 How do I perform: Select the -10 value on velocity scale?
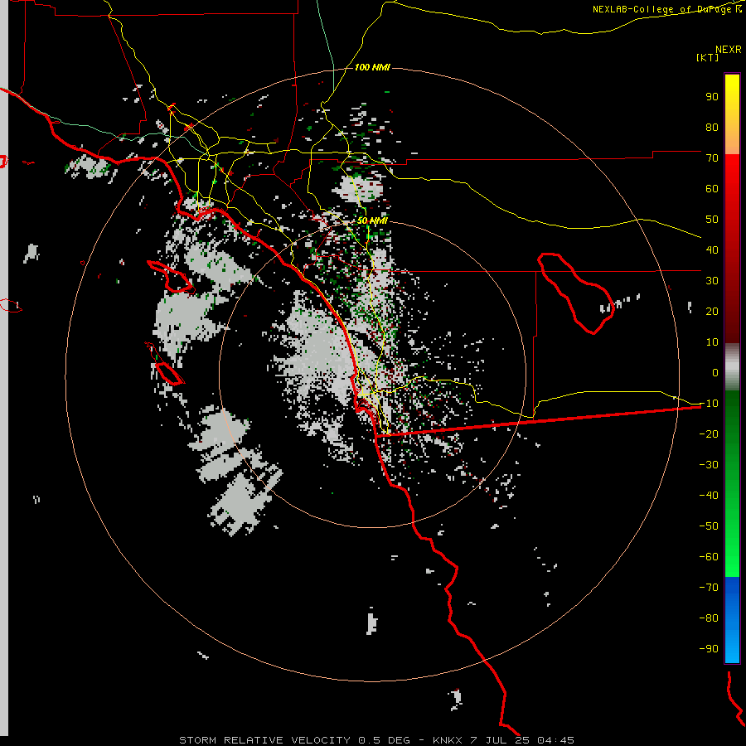tap(709, 404)
